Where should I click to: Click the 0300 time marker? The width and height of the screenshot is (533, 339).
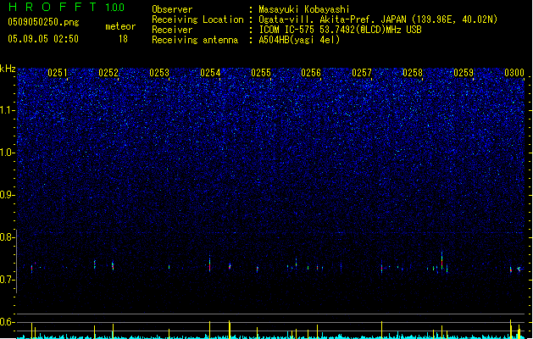[514, 73]
